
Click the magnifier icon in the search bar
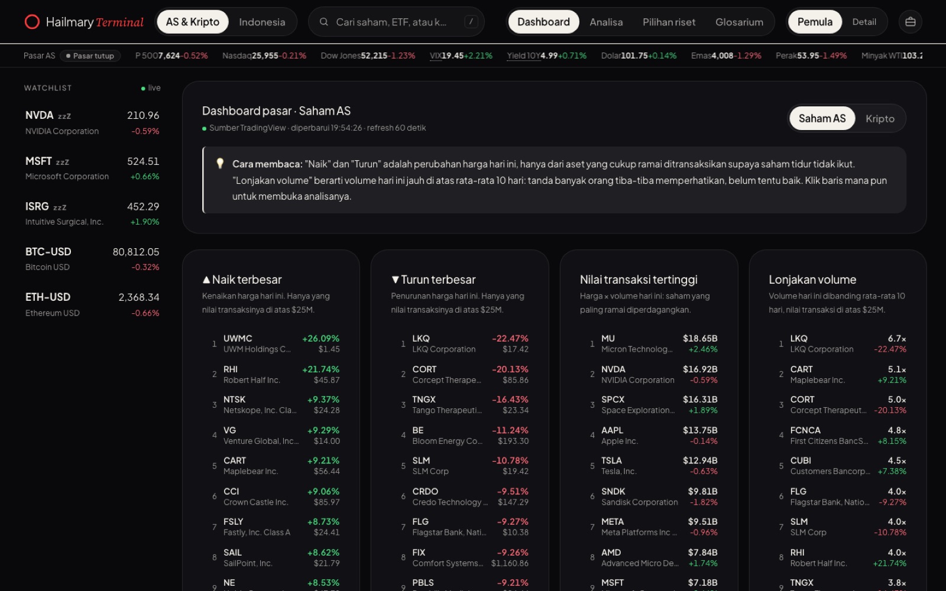[x=324, y=22]
